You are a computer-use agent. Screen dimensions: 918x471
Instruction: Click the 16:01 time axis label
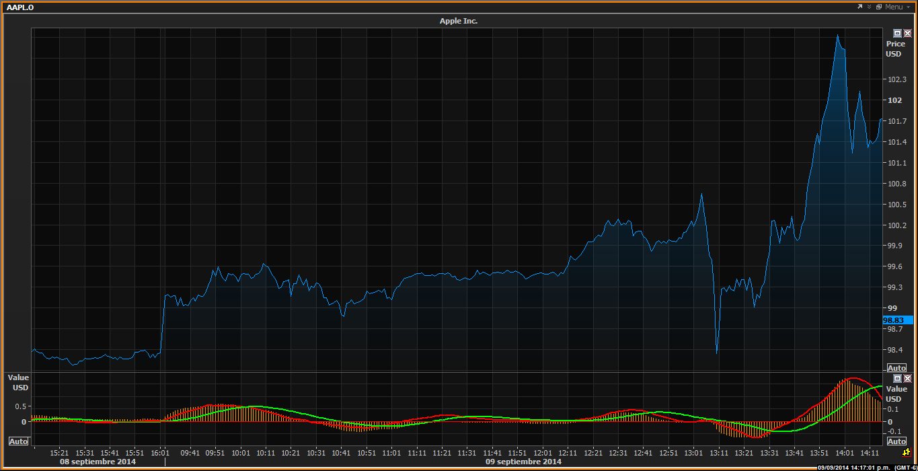click(160, 453)
